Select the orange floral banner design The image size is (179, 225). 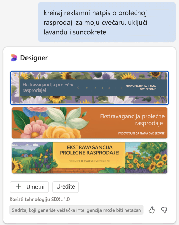(x=89, y=123)
